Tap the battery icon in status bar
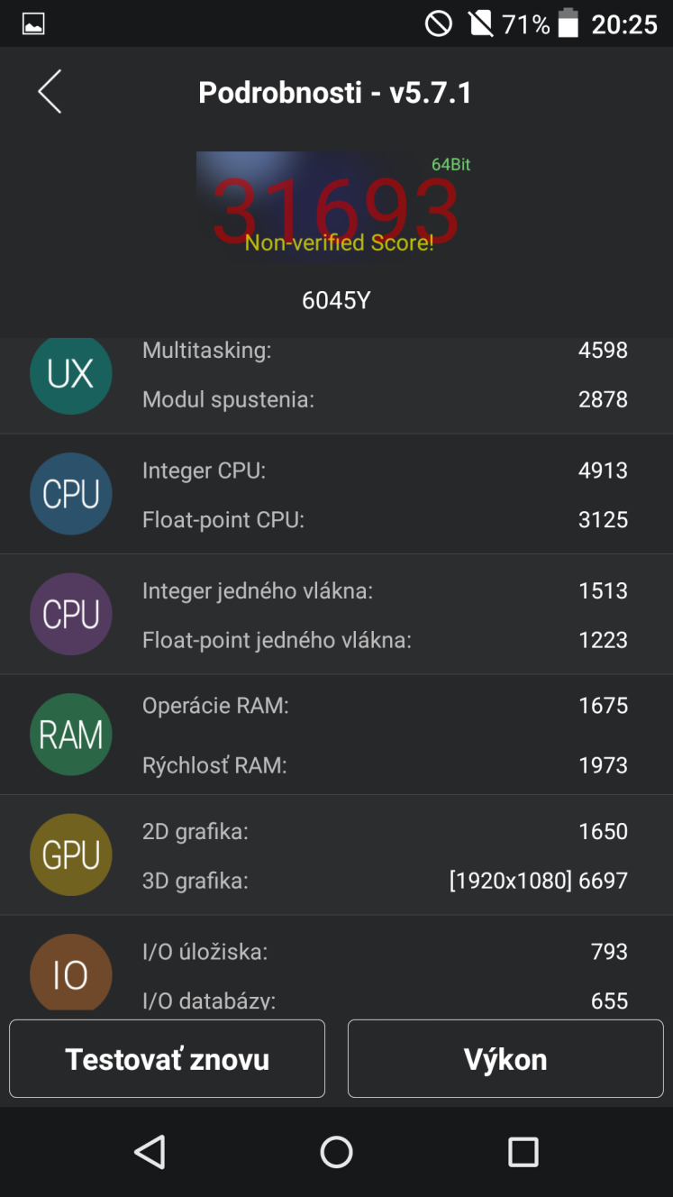 [x=568, y=23]
